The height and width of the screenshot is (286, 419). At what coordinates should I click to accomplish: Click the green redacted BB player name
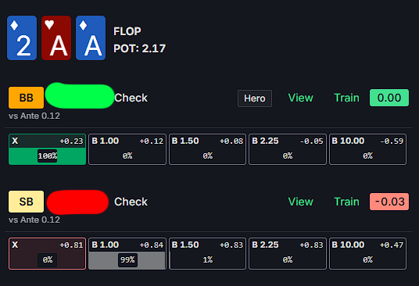click(80, 95)
